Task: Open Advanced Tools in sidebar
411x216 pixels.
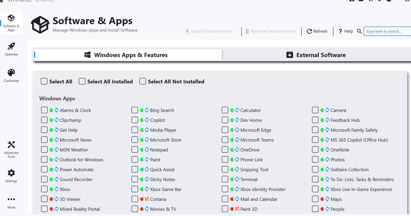Action: 11,149
